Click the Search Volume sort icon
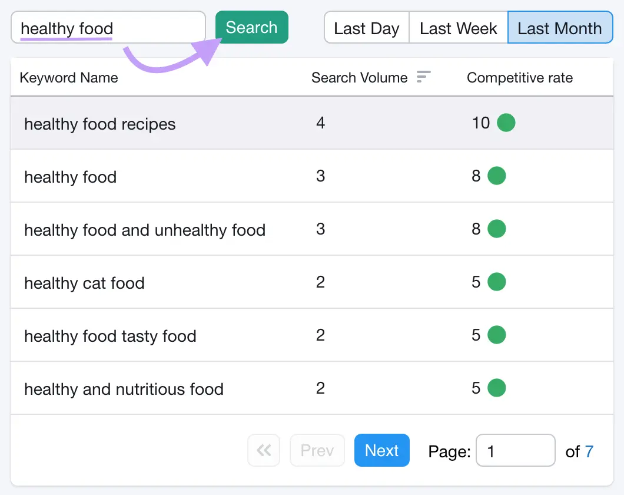The height and width of the screenshot is (495, 624). (423, 77)
